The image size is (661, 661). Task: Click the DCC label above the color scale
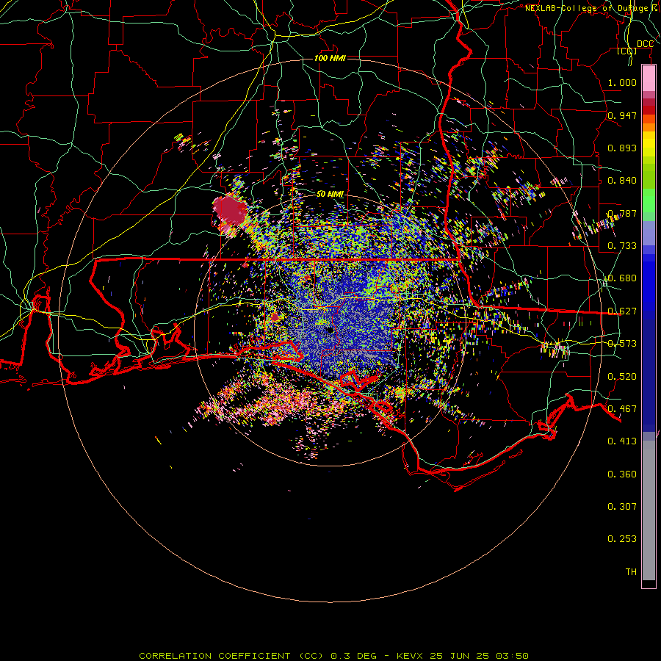[x=645, y=44]
